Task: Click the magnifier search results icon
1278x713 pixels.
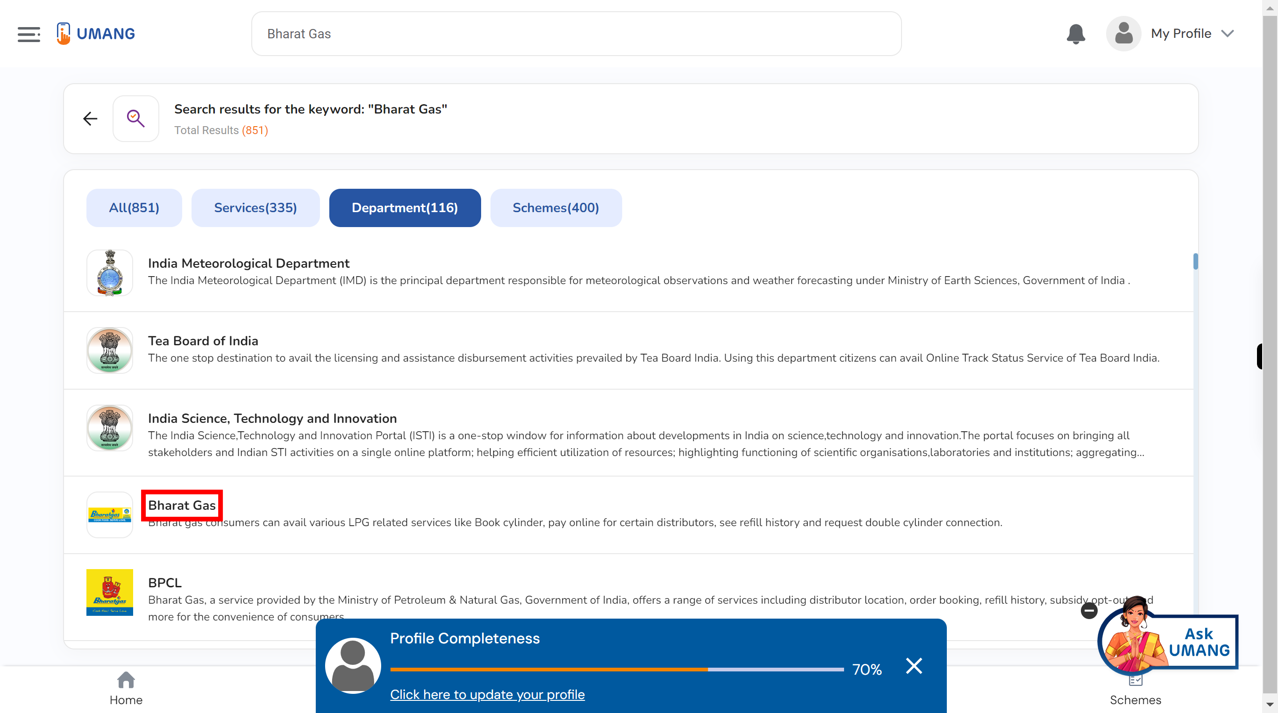Action: coord(135,119)
